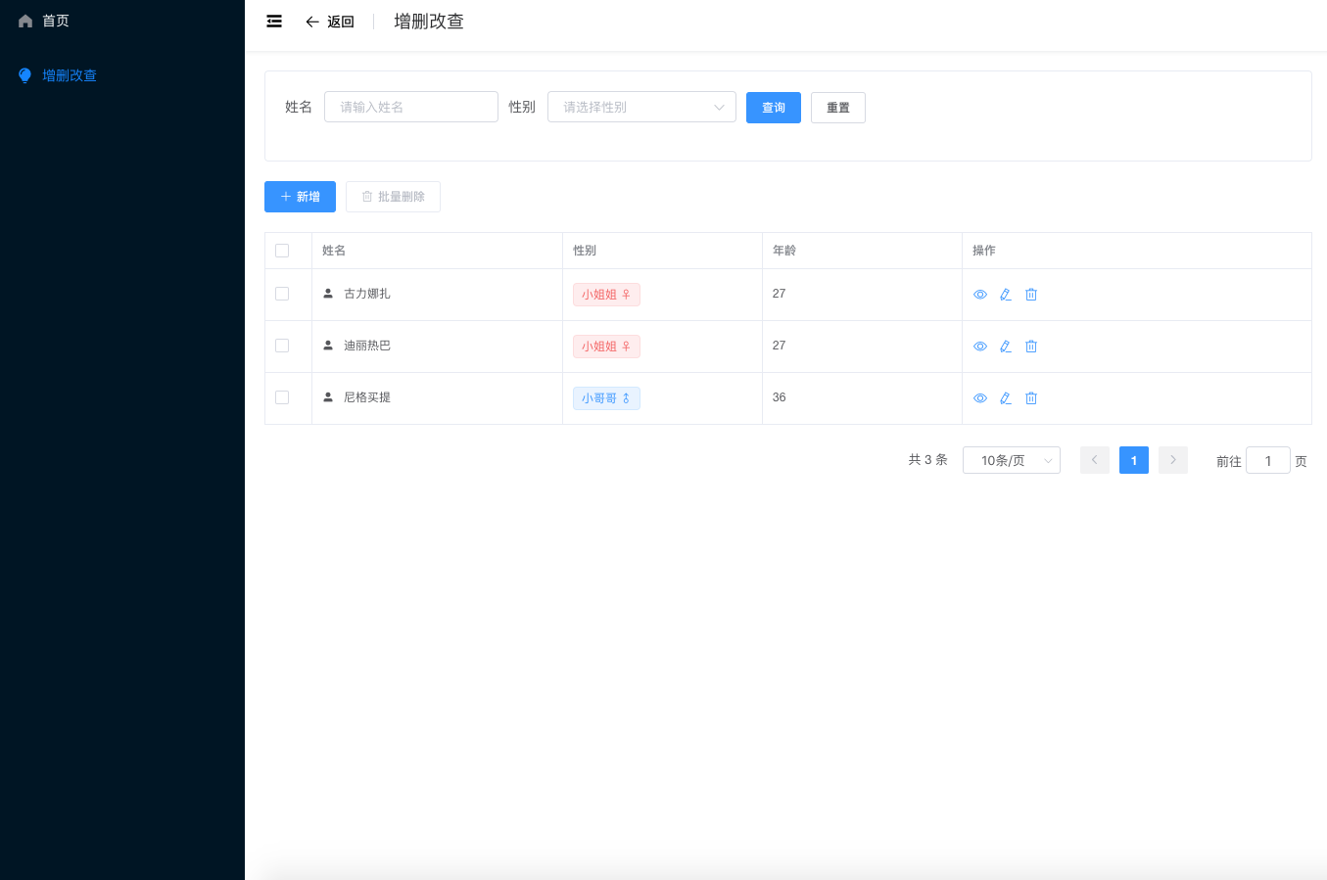Image resolution: width=1327 pixels, height=880 pixels.
Task: Click 小姐姐 tag in 古力娜扎 row
Action: point(606,295)
